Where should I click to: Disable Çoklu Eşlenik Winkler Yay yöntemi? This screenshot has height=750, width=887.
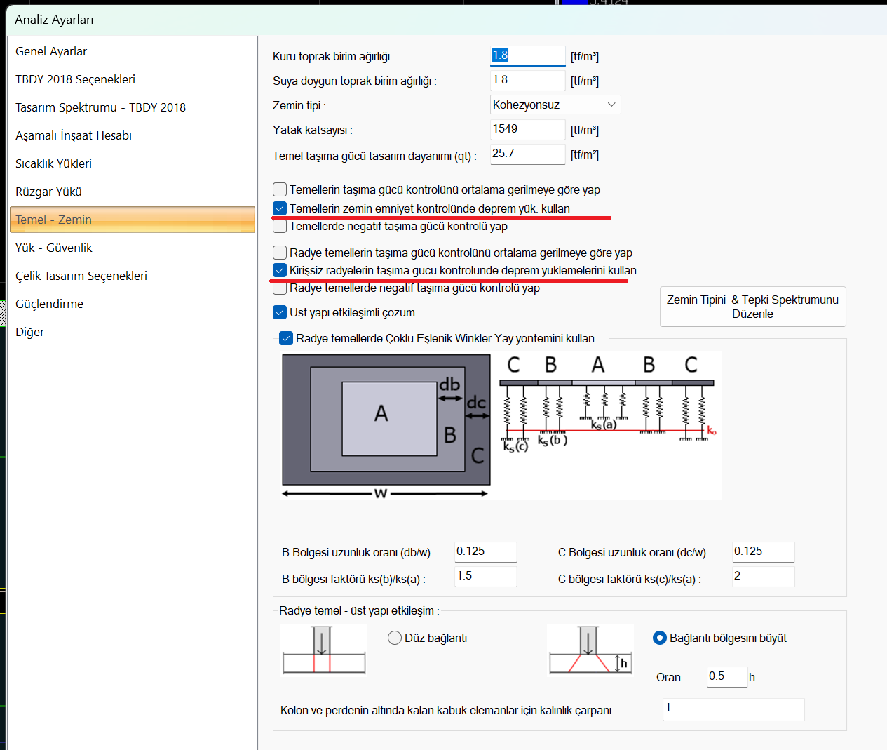tap(286, 338)
